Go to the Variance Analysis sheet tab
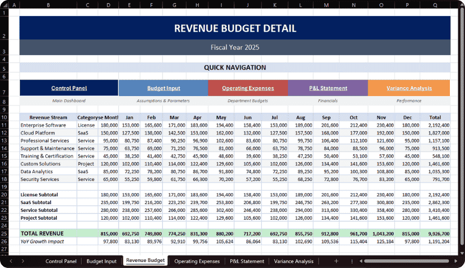 (294, 261)
